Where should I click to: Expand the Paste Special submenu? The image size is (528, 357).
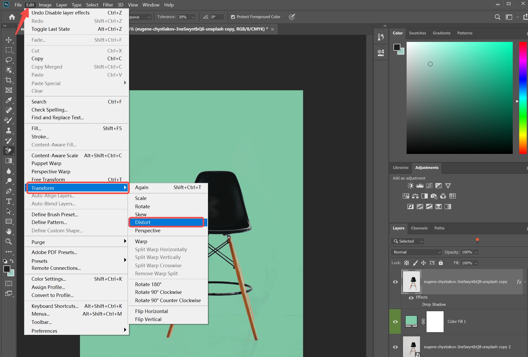coord(77,83)
